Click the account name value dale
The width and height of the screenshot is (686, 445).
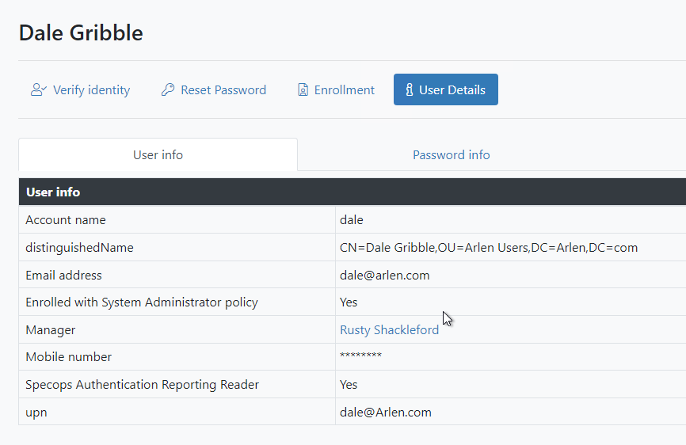coord(351,220)
